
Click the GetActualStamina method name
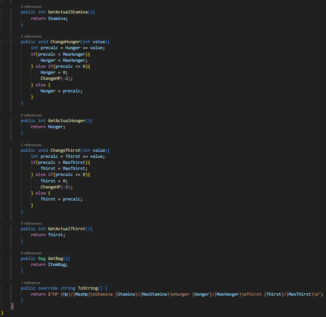68,12
